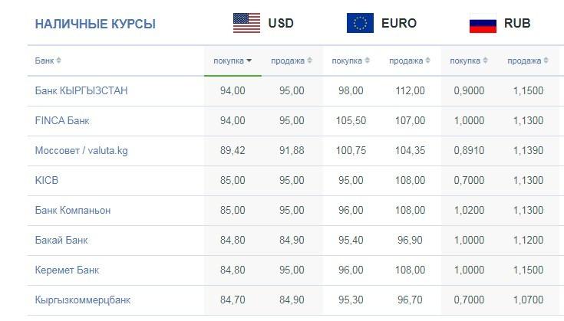Sort by EURO продажа column arrows
This screenshot has height=321, width=564.
tap(427, 61)
